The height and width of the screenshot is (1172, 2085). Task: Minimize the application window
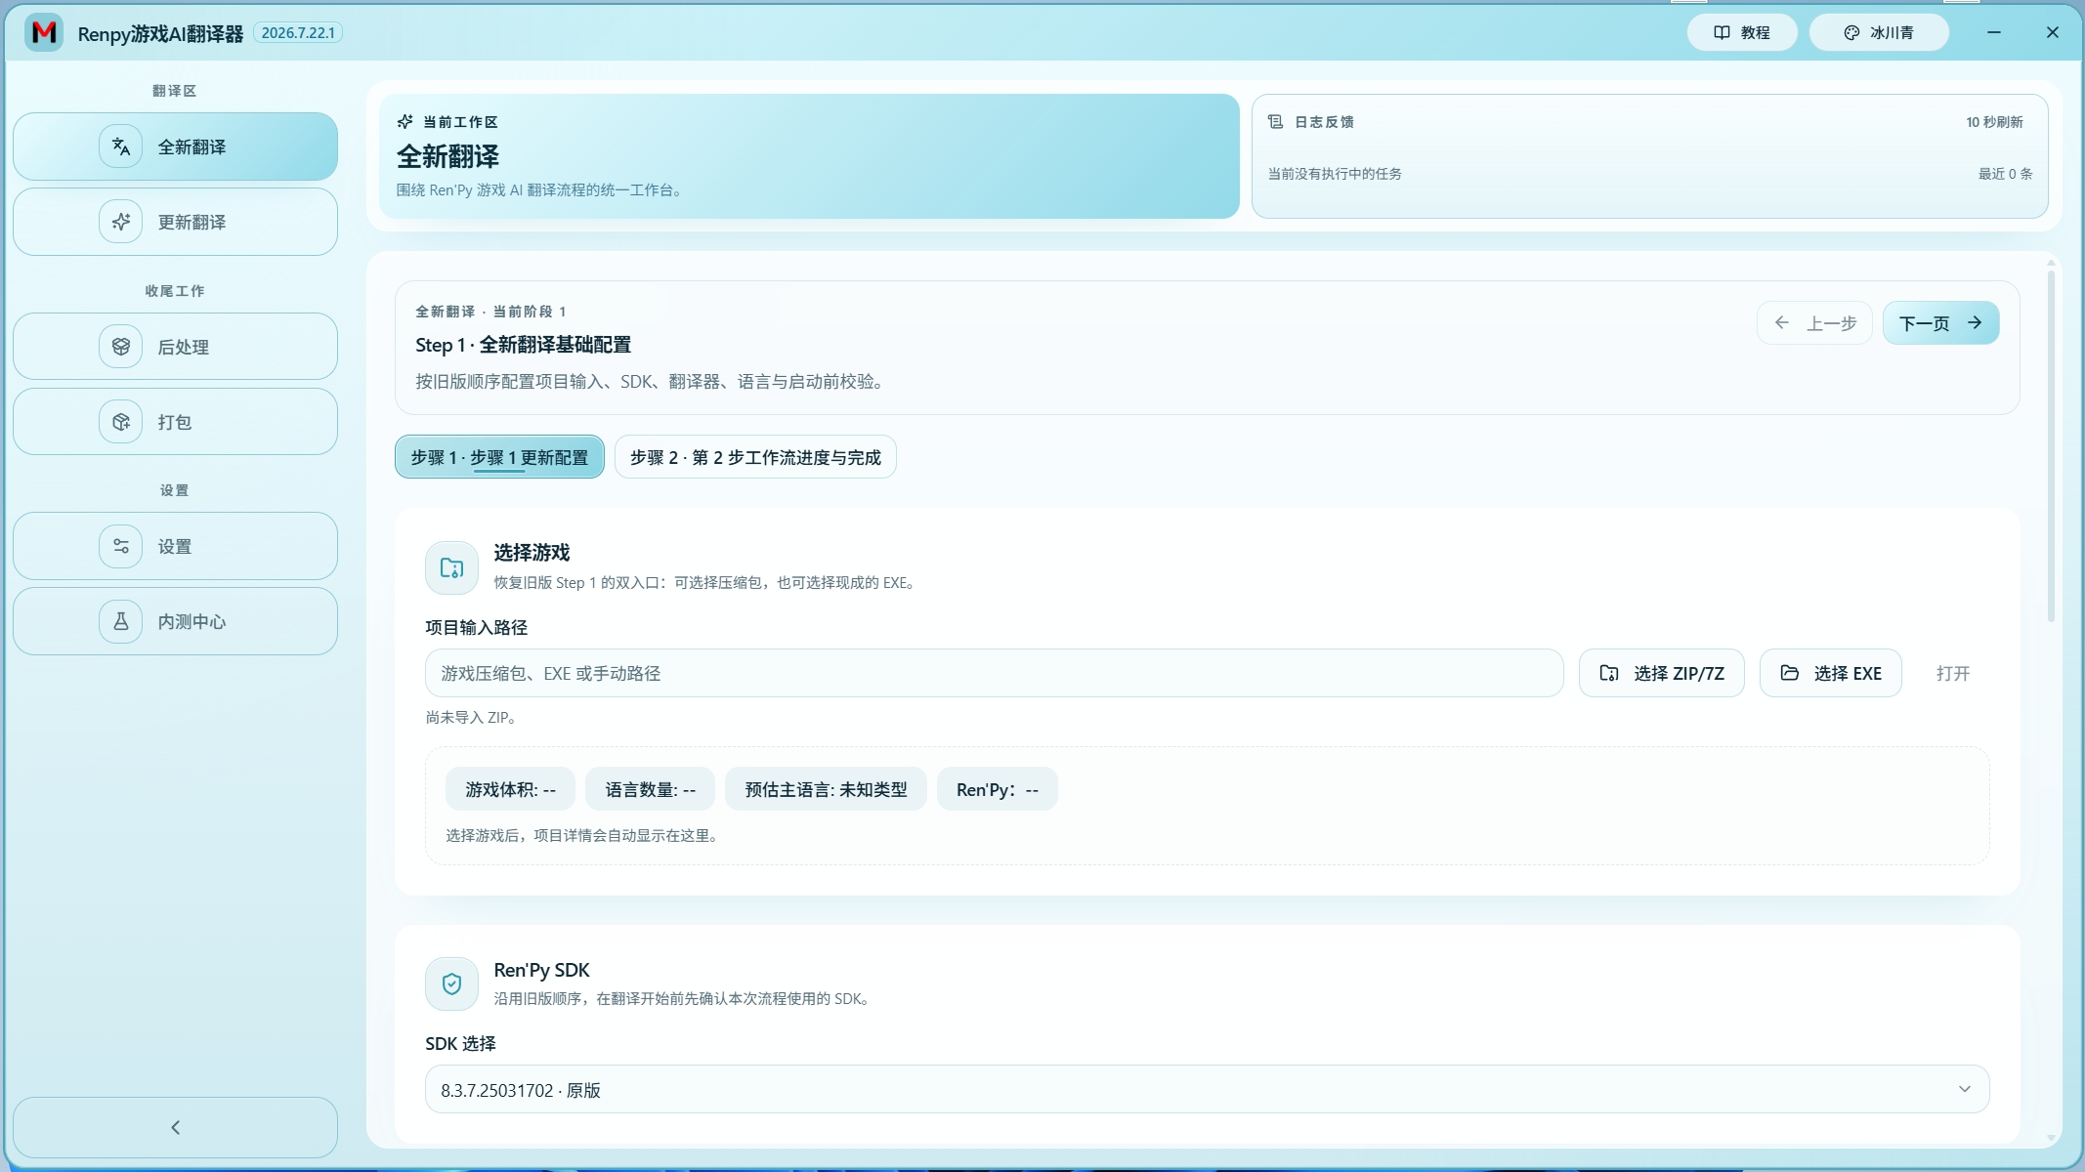tap(1994, 32)
